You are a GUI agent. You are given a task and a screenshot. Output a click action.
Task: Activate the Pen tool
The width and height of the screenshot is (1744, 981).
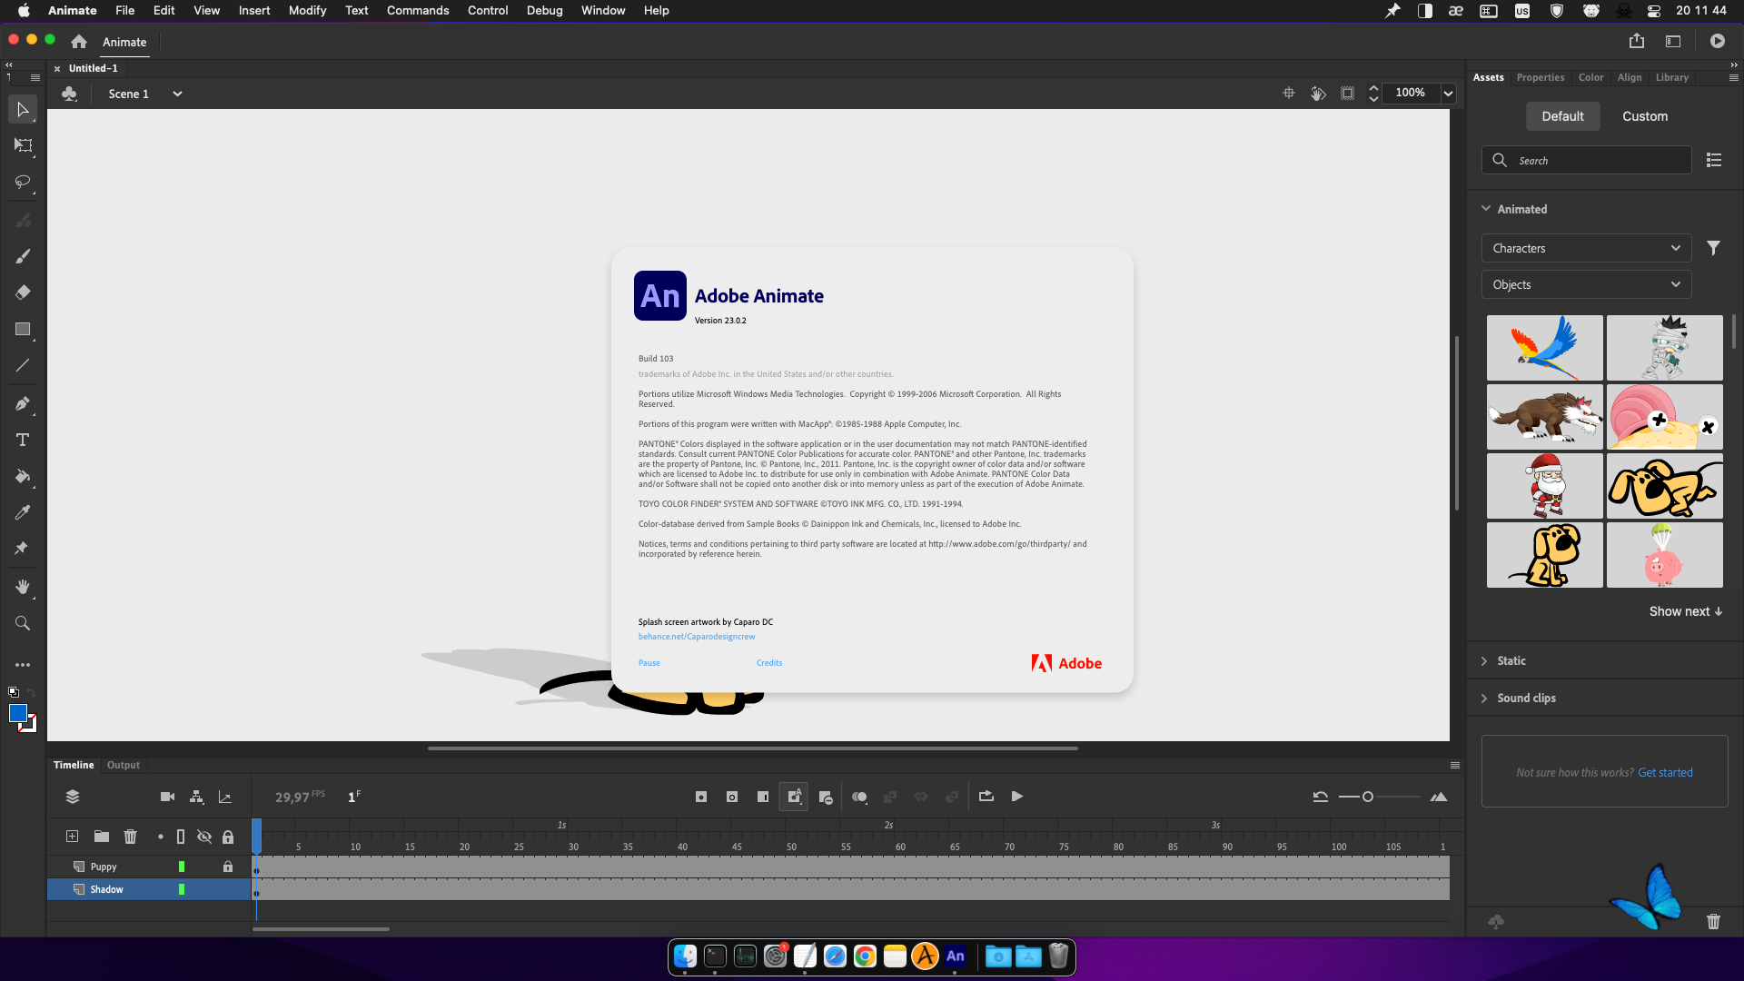pyautogui.click(x=23, y=403)
